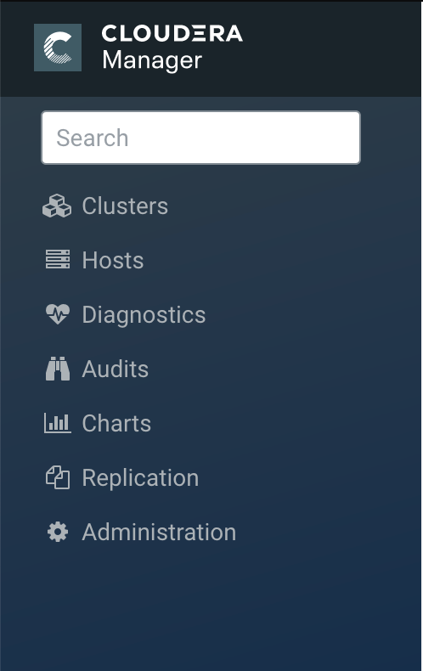Click the empty sidebar area below Administration
Image resolution: width=423 pixels, height=671 pixels.
coord(211,607)
